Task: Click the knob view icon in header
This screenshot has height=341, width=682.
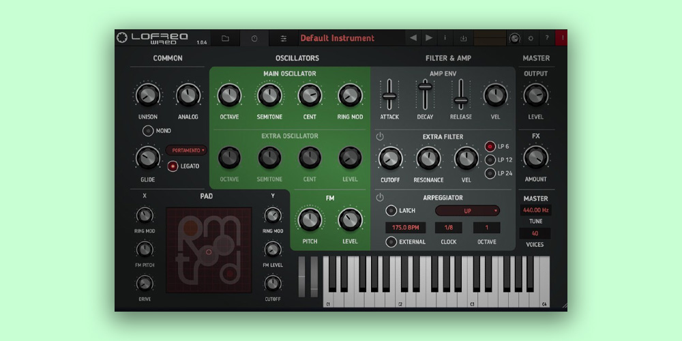Action: tap(254, 38)
